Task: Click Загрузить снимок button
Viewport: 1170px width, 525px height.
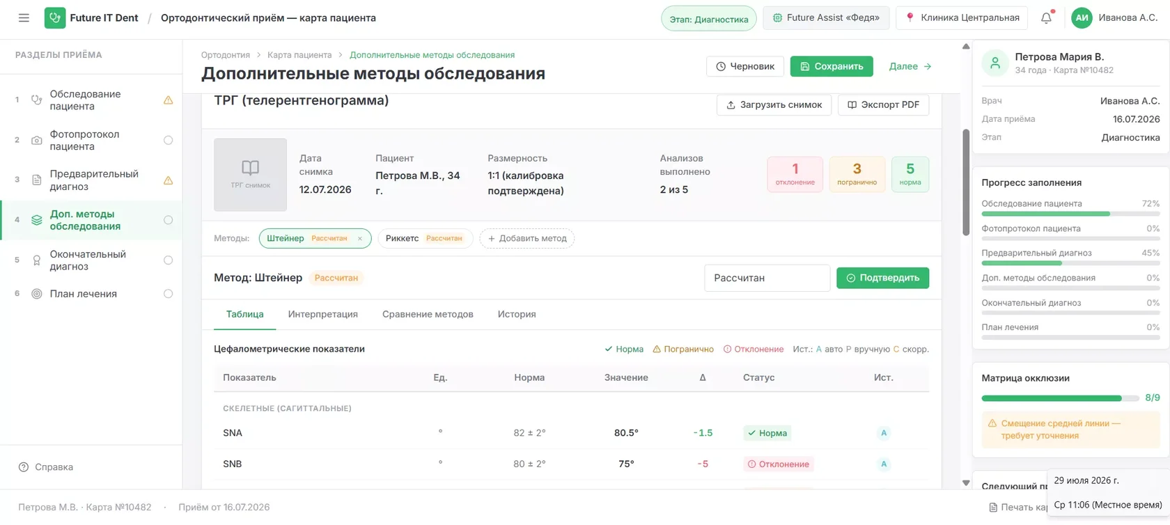Action: click(774, 105)
